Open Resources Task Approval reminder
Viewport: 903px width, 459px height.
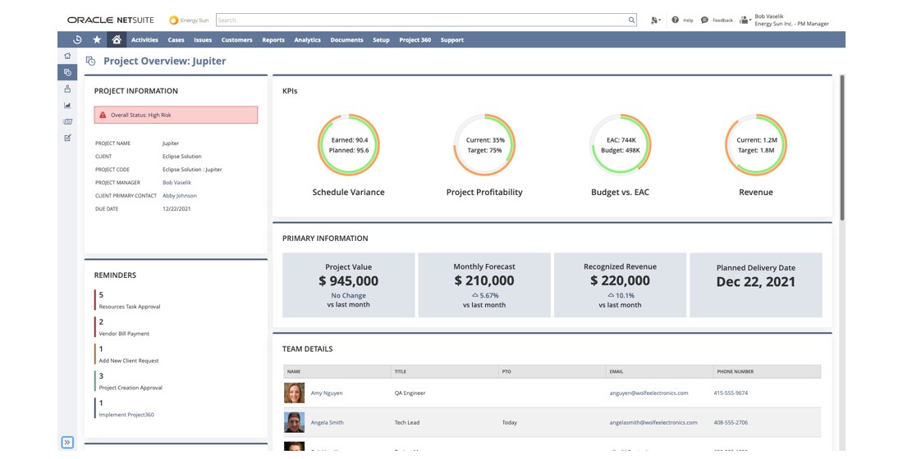point(129,307)
